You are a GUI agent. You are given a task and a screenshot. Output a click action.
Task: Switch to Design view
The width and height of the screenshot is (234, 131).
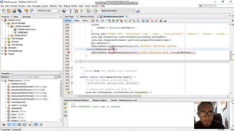click(x=76, y=21)
